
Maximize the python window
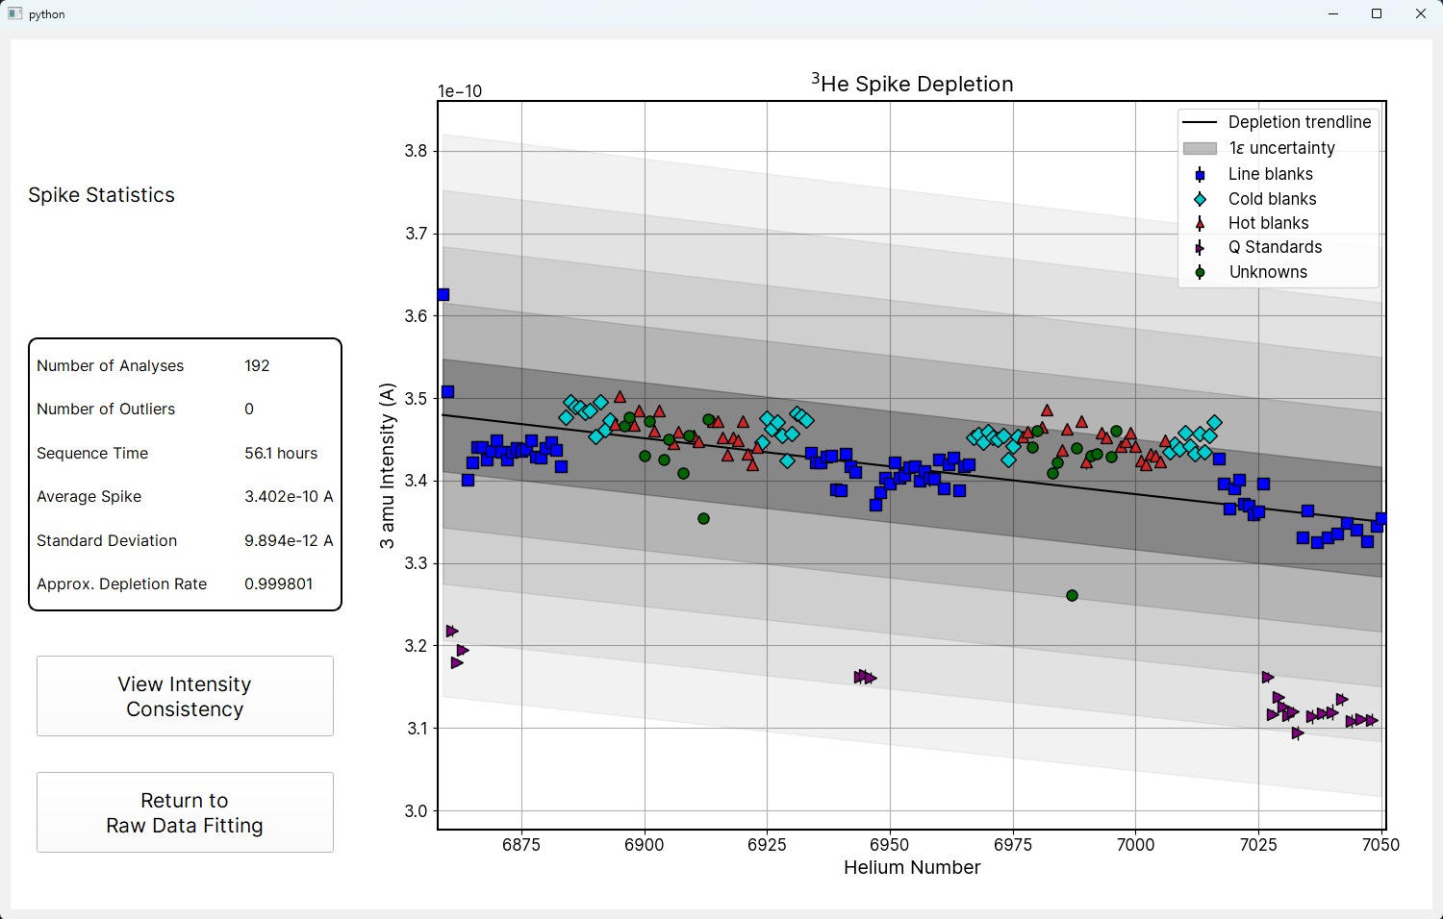[x=1377, y=14]
